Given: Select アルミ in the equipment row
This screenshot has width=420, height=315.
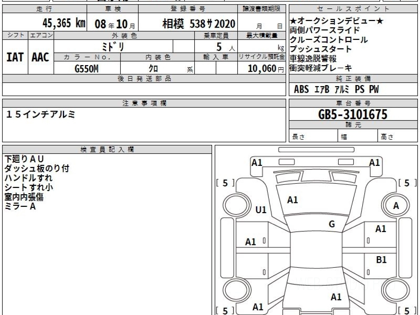Looking at the screenshot, I should click(342, 90).
